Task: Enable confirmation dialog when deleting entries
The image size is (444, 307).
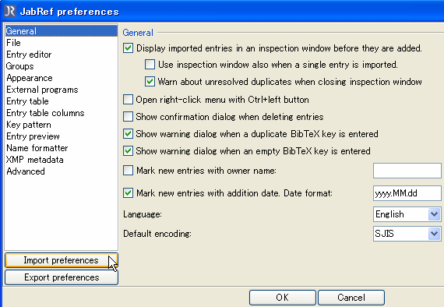Action: click(128, 117)
